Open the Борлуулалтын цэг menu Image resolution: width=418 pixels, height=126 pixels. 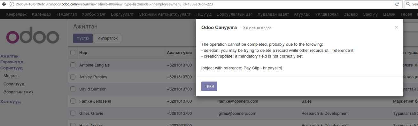coord(235,14)
